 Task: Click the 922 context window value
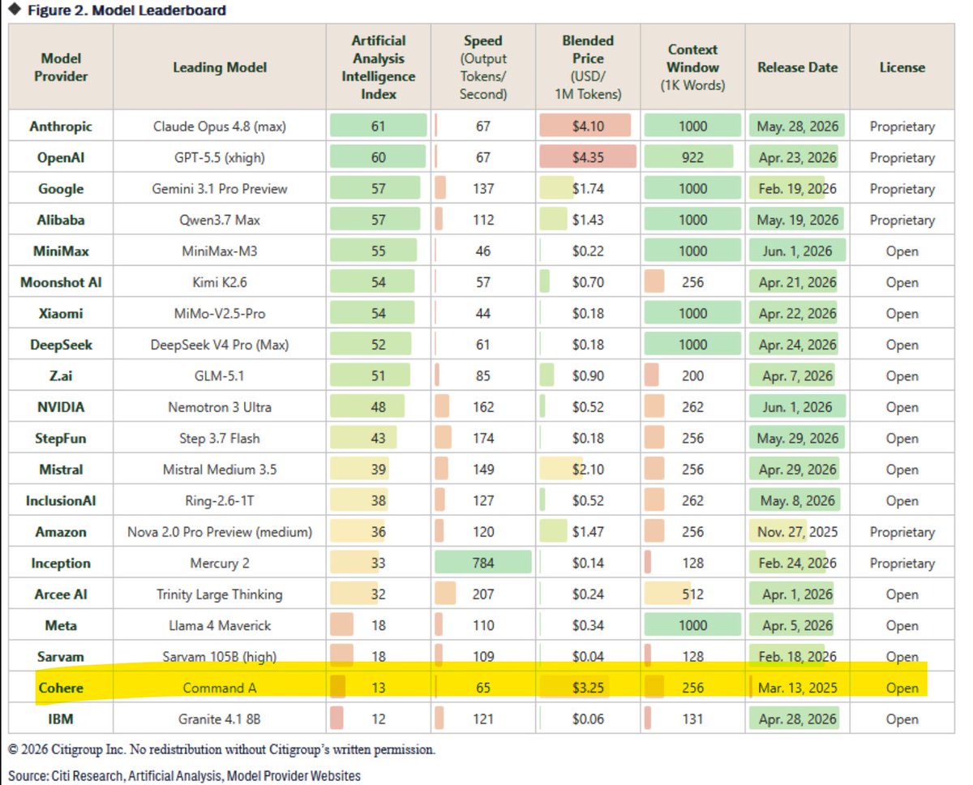click(692, 157)
